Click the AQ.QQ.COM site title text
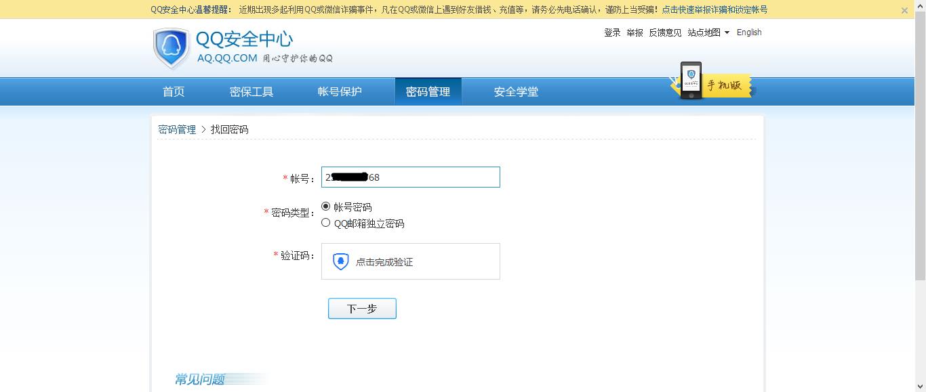Screen dimensions: 926x392 [227, 58]
